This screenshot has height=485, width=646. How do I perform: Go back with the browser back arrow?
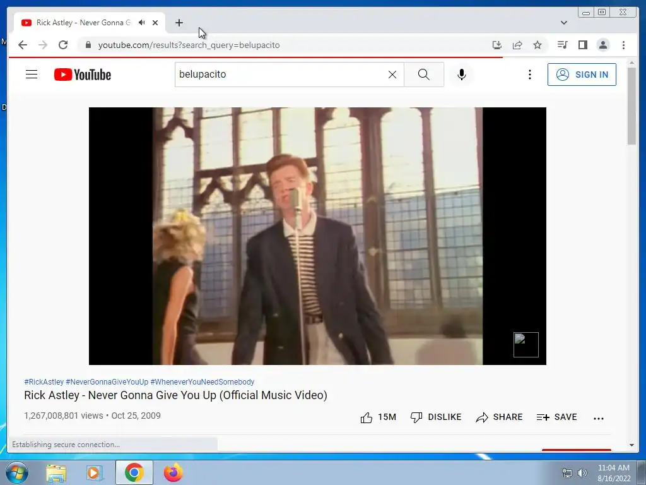click(x=23, y=45)
